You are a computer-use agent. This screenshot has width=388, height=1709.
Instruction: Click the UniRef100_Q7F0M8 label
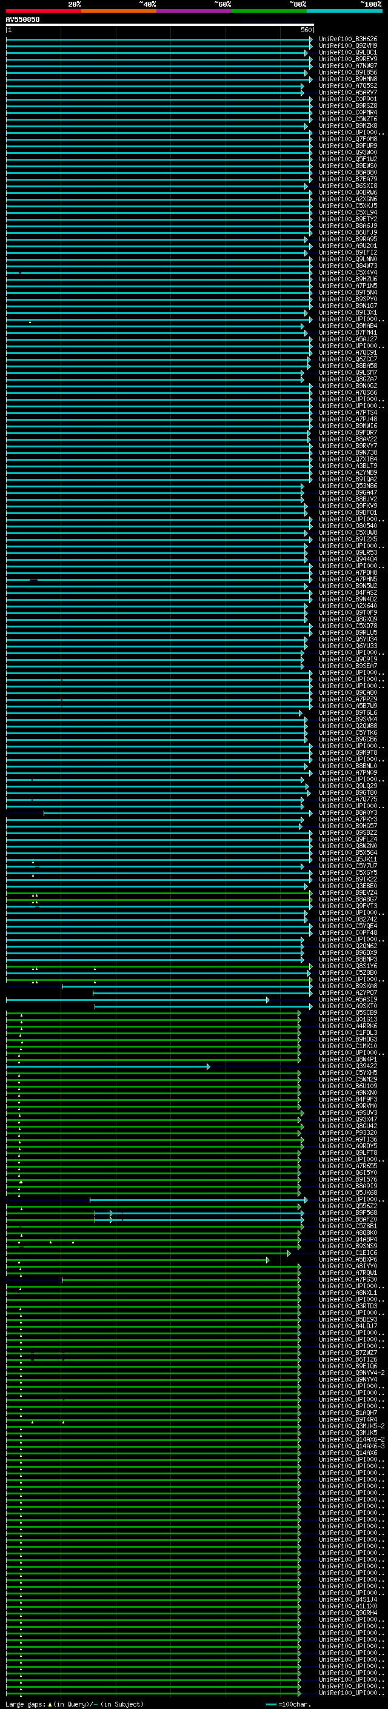(x=348, y=139)
